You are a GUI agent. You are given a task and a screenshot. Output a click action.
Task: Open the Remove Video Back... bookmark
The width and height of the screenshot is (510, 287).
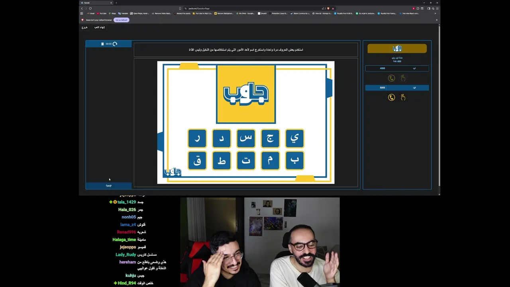tap(161, 14)
